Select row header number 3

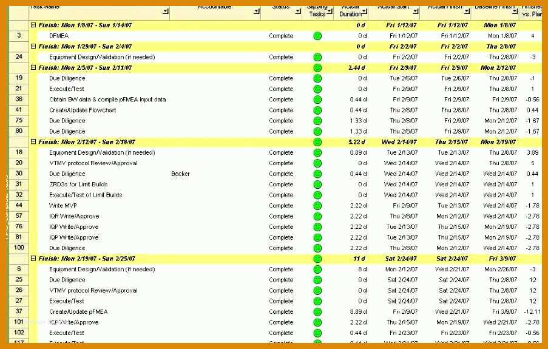19,35
